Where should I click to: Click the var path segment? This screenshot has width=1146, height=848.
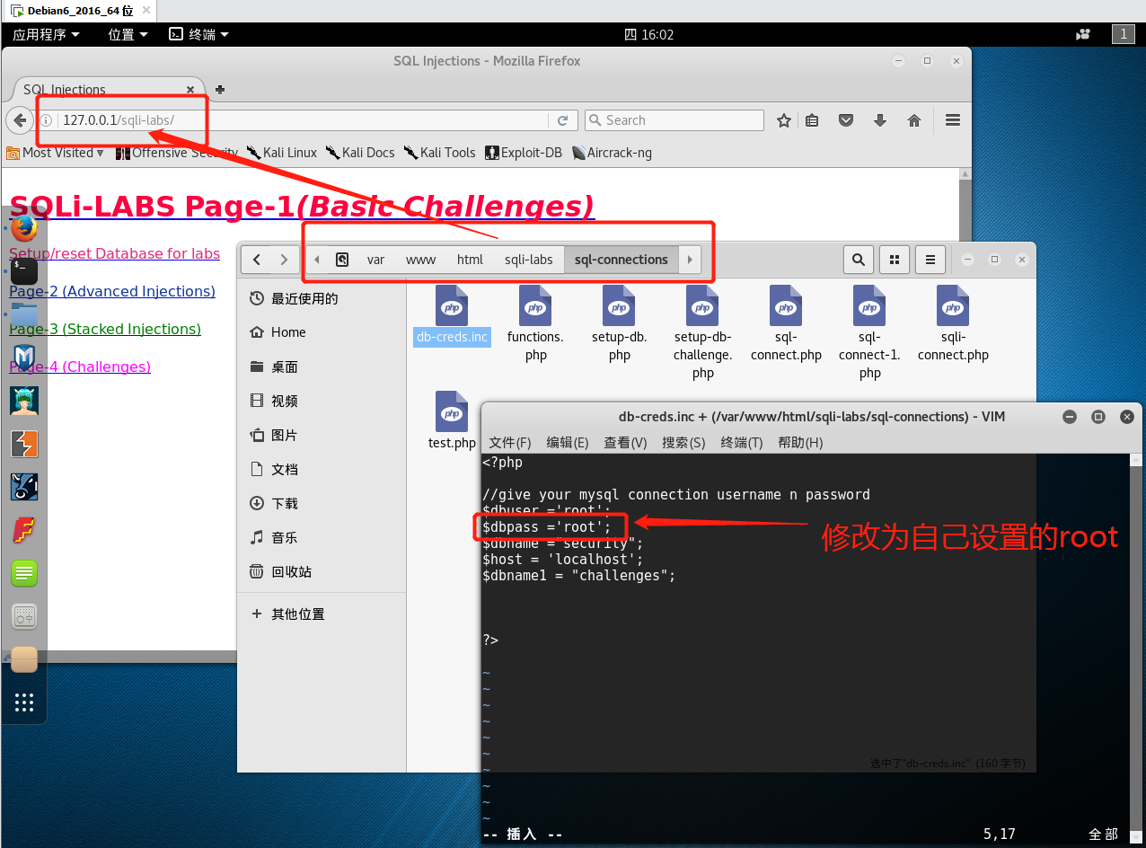(x=375, y=260)
